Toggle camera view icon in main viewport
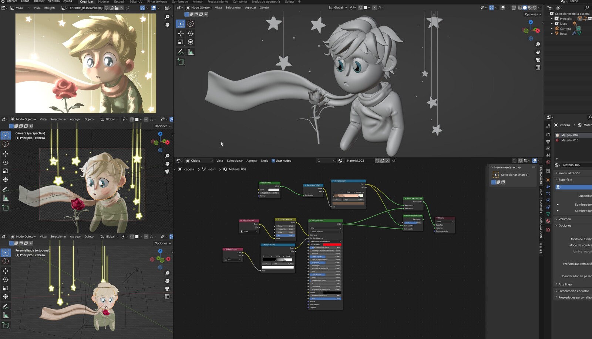Image resolution: width=592 pixels, height=339 pixels. [538, 60]
